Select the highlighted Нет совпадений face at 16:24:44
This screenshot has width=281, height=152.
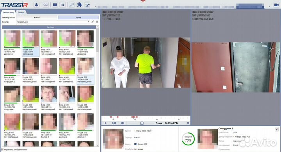tap(85, 71)
